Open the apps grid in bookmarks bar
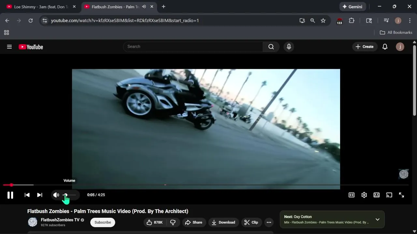This screenshot has height=234, width=417. [6, 32]
